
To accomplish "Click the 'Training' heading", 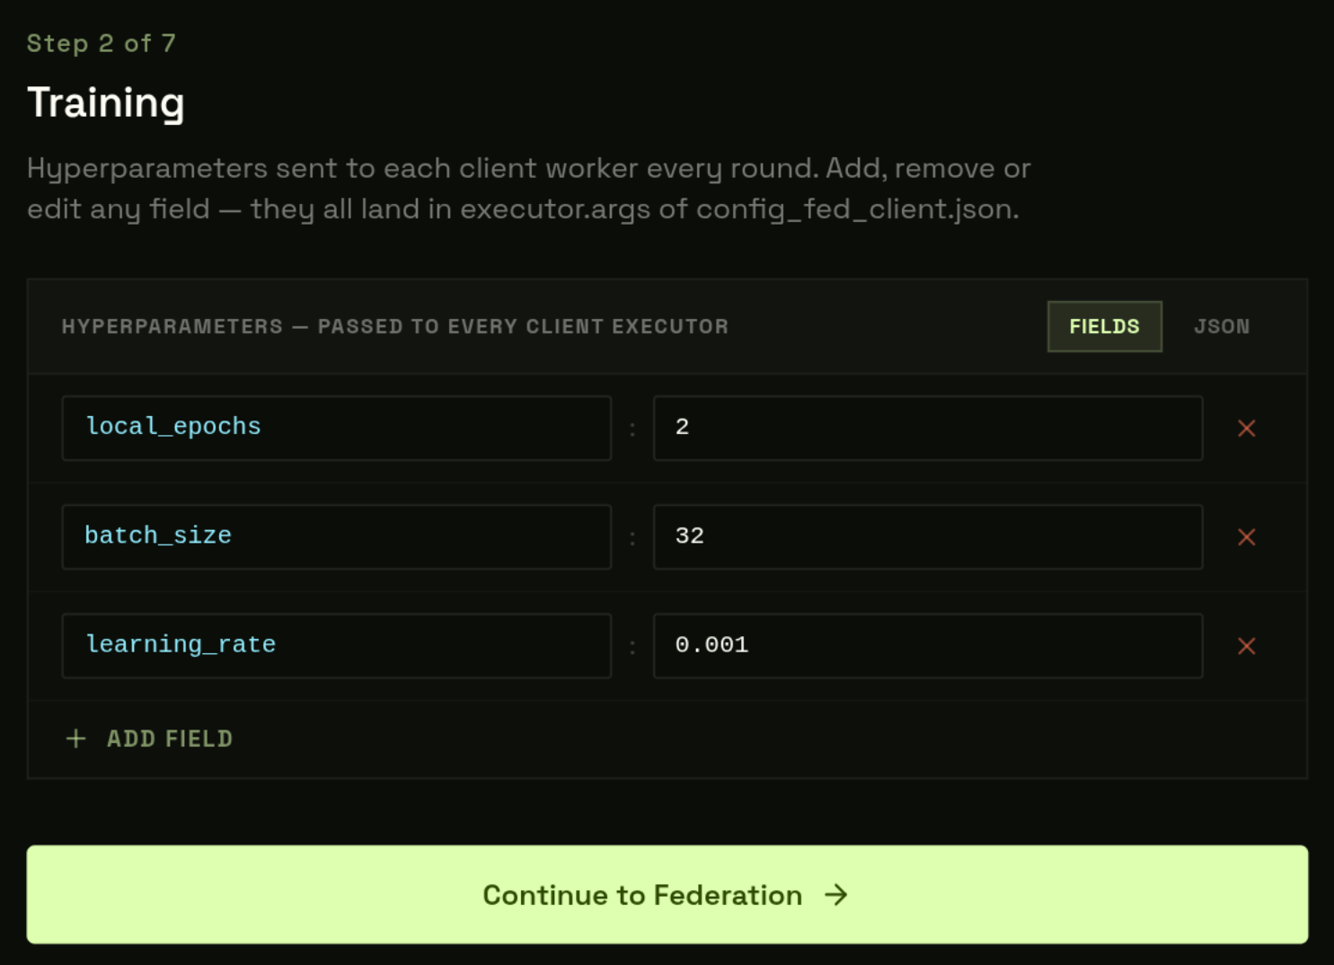I will coord(106,102).
